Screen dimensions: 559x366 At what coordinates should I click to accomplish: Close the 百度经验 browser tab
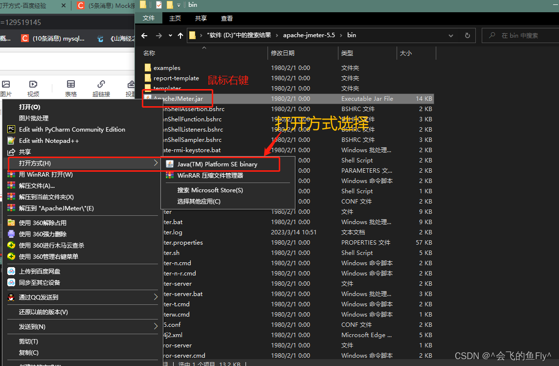64,6
